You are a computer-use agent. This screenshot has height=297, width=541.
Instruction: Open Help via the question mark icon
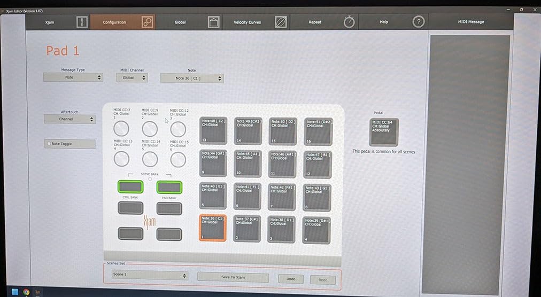coord(418,22)
